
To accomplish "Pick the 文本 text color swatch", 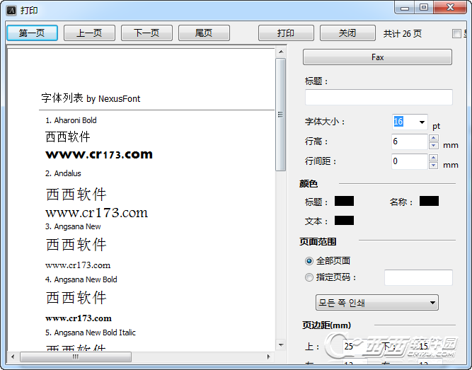I will click(344, 221).
